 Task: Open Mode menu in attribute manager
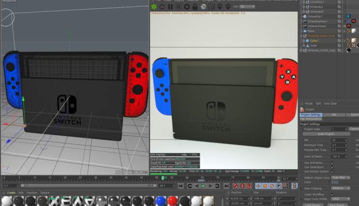(x=309, y=104)
